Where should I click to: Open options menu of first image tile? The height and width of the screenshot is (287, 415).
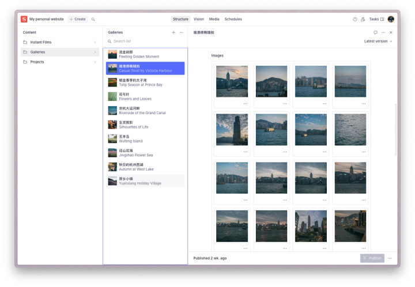246,104
